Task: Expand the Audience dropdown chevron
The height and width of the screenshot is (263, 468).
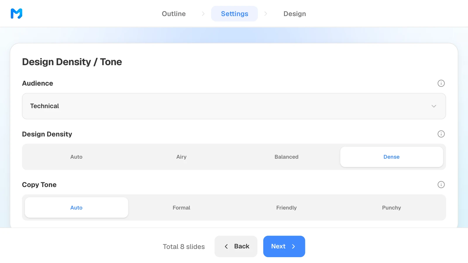Action: tap(434, 106)
